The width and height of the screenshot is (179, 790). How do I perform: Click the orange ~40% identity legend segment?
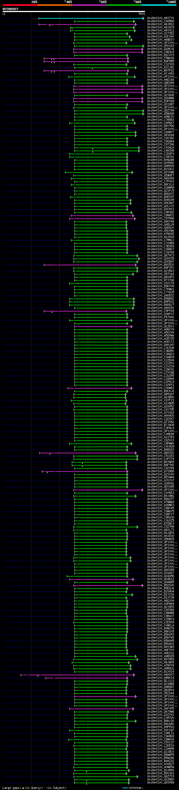pyautogui.click(x=55, y=5)
